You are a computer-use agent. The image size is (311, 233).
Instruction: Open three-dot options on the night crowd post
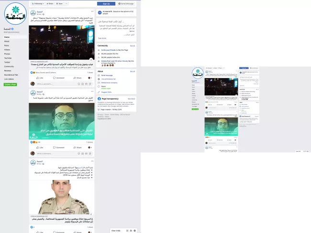(x=92, y=11)
